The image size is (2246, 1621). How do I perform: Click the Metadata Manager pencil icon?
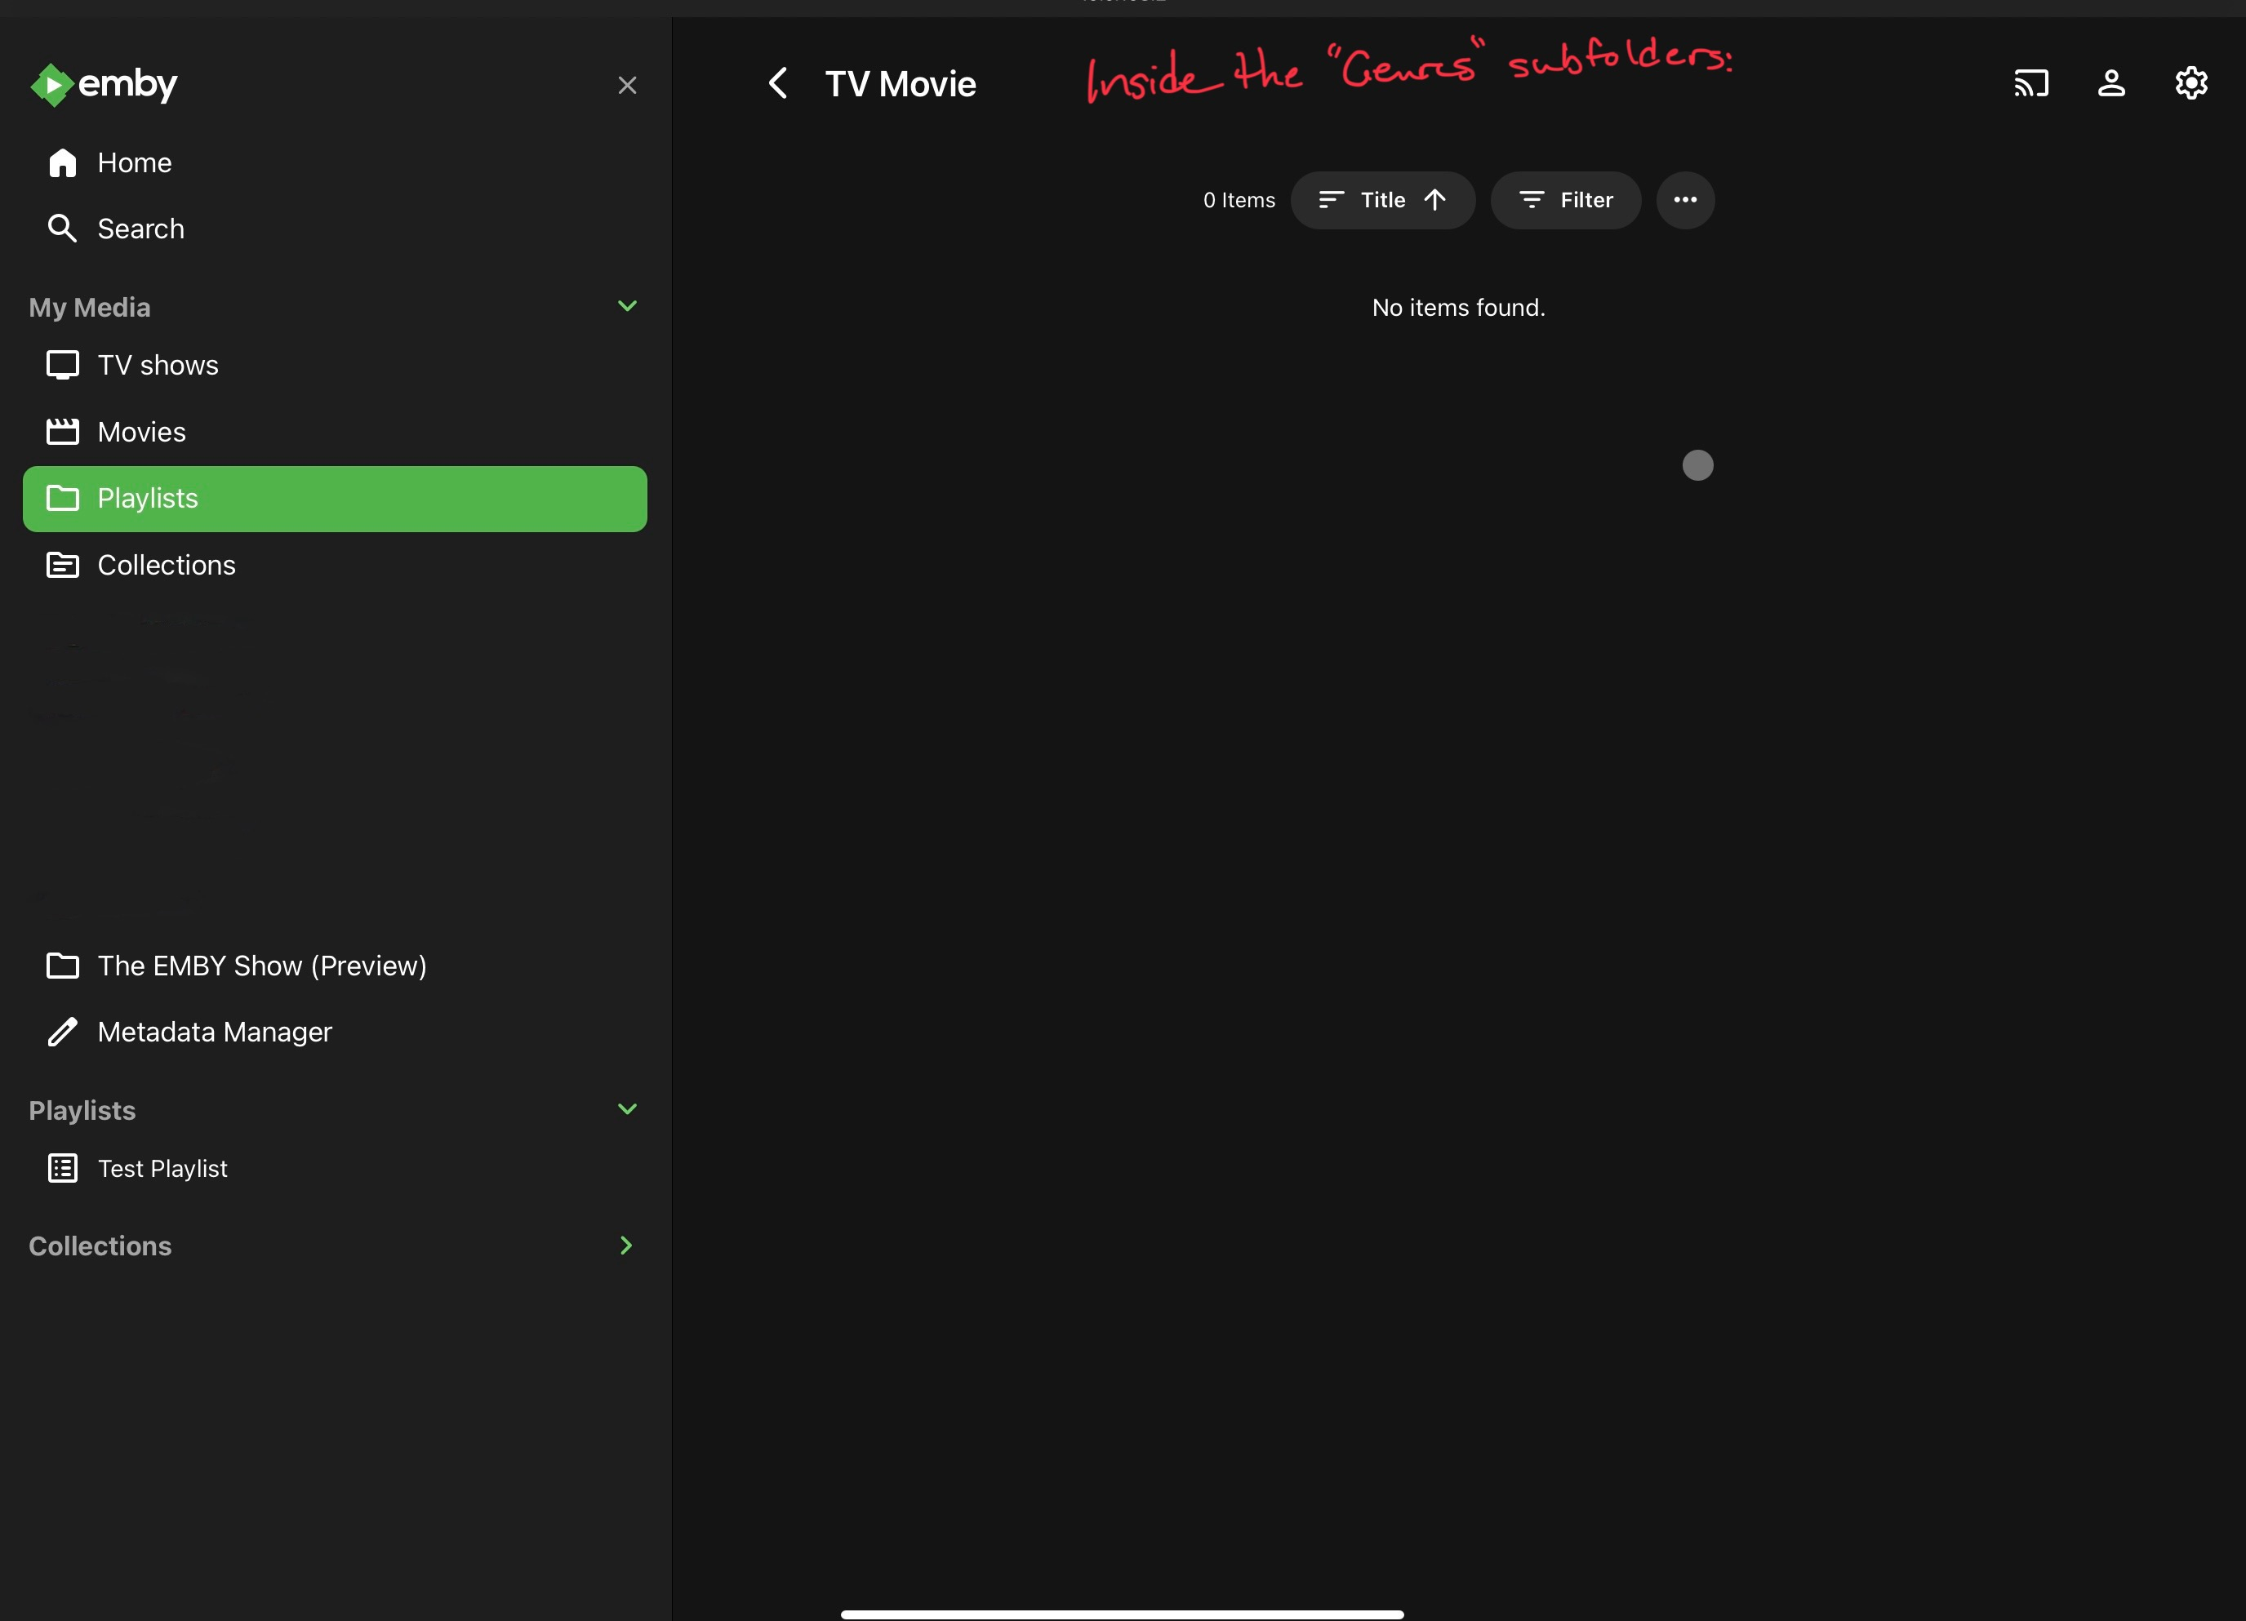tap(62, 1032)
